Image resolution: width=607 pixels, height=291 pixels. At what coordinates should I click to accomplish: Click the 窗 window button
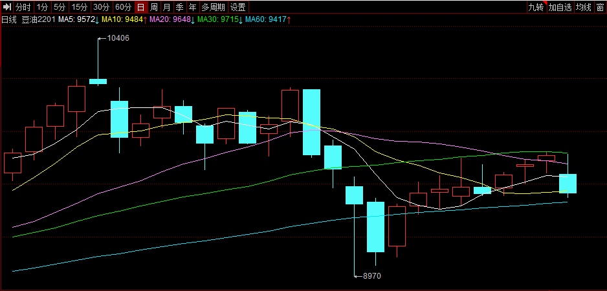click(x=601, y=7)
